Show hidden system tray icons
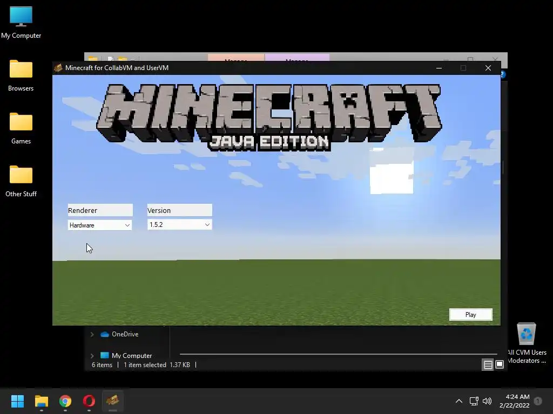553x414 pixels. [x=459, y=401]
